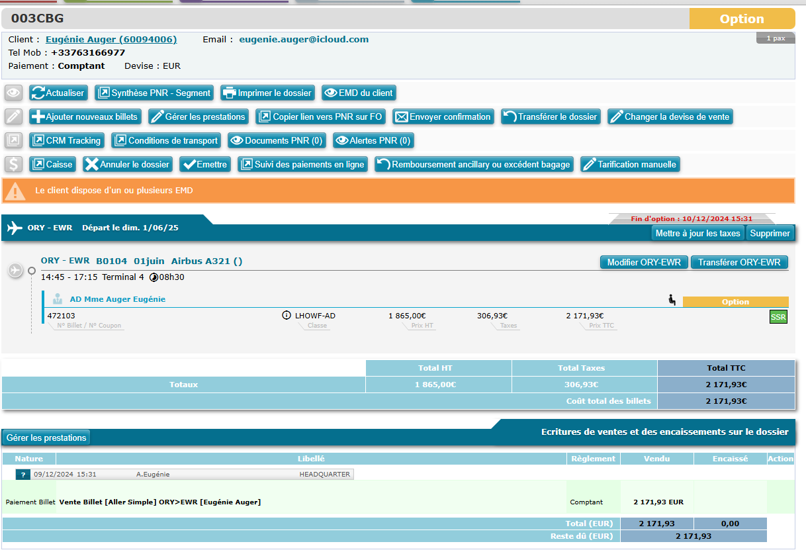Click the info icon beside LHOWF-AD
The height and width of the screenshot is (552, 806).
pyautogui.click(x=287, y=316)
